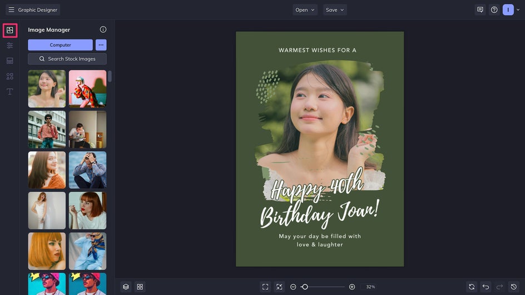
Task: Select thumbnail of person with patterned scarf
Action: point(87,251)
